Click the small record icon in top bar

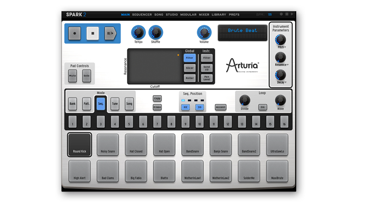(281, 14)
